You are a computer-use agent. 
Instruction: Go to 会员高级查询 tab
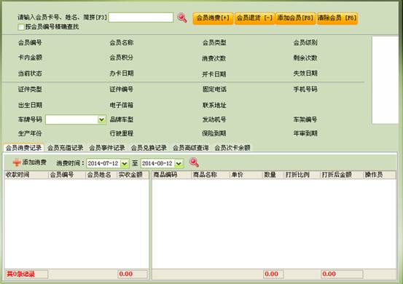tap(190, 148)
